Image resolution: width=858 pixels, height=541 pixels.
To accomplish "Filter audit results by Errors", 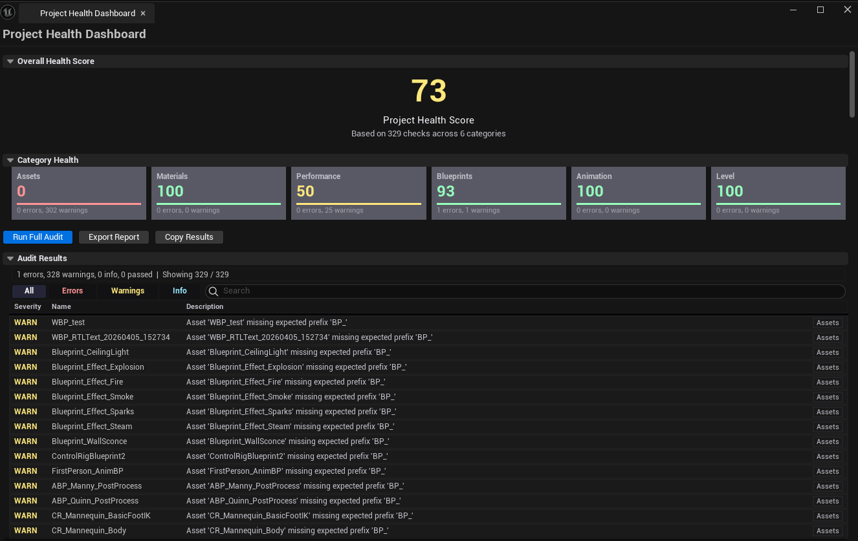I will [72, 291].
